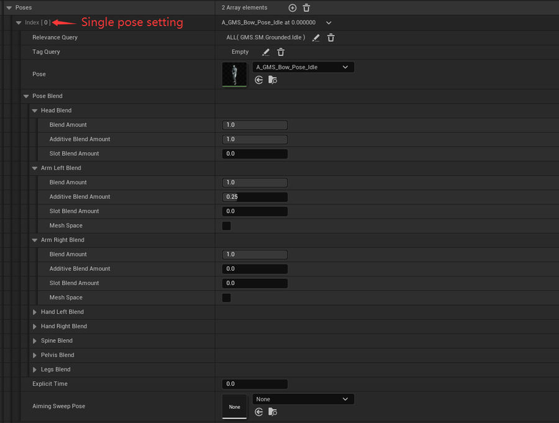Click the Pose property label
Image resolution: width=559 pixels, height=423 pixels.
39,74
